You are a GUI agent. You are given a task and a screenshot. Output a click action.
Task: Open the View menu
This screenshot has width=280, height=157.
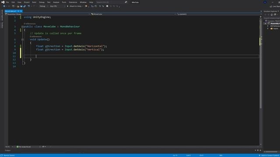click(19, 2)
